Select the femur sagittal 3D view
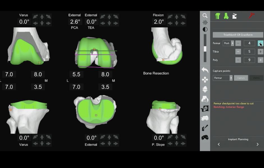This screenshot has height=168, width=264. click(167, 46)
